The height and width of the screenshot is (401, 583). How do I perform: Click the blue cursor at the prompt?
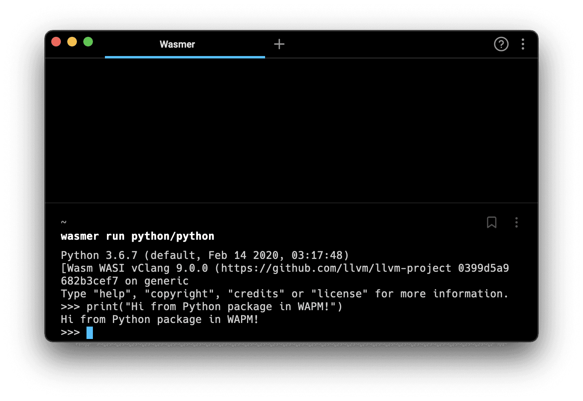click(90, 333)
